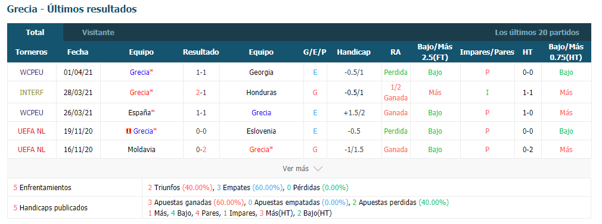Click the 0-0 result against Eslovenia
The image size is (602, 224).
(x=201, y=131)
